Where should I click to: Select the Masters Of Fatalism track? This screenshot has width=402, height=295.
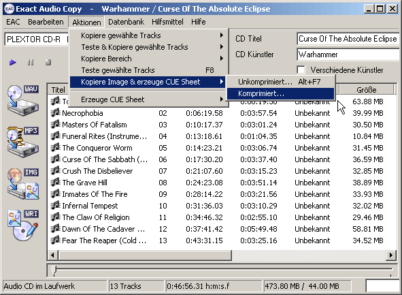[x=221, y=125]
